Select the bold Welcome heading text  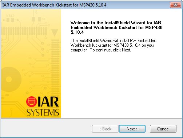[x=116, y=28]
